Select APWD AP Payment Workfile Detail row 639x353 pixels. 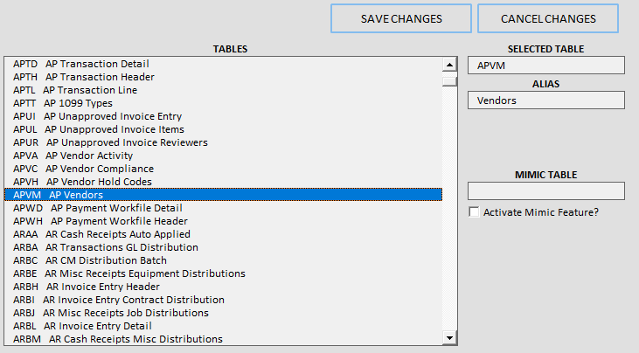[x=223, y=208]
